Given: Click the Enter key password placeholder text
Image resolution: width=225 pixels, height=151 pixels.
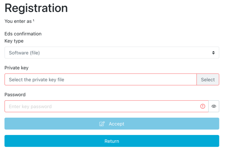Looking at the screenshot, I should pyautogui.click(x=30, y=106).
